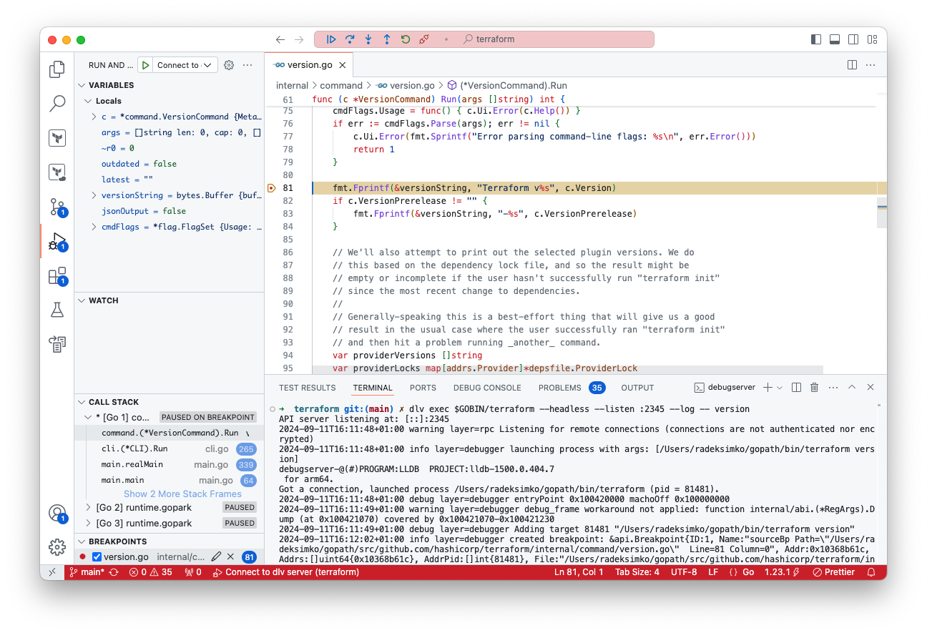The image size is (927, 633).
Task: Select main.realMain in the call stack
Action: (x=134, y=463)
